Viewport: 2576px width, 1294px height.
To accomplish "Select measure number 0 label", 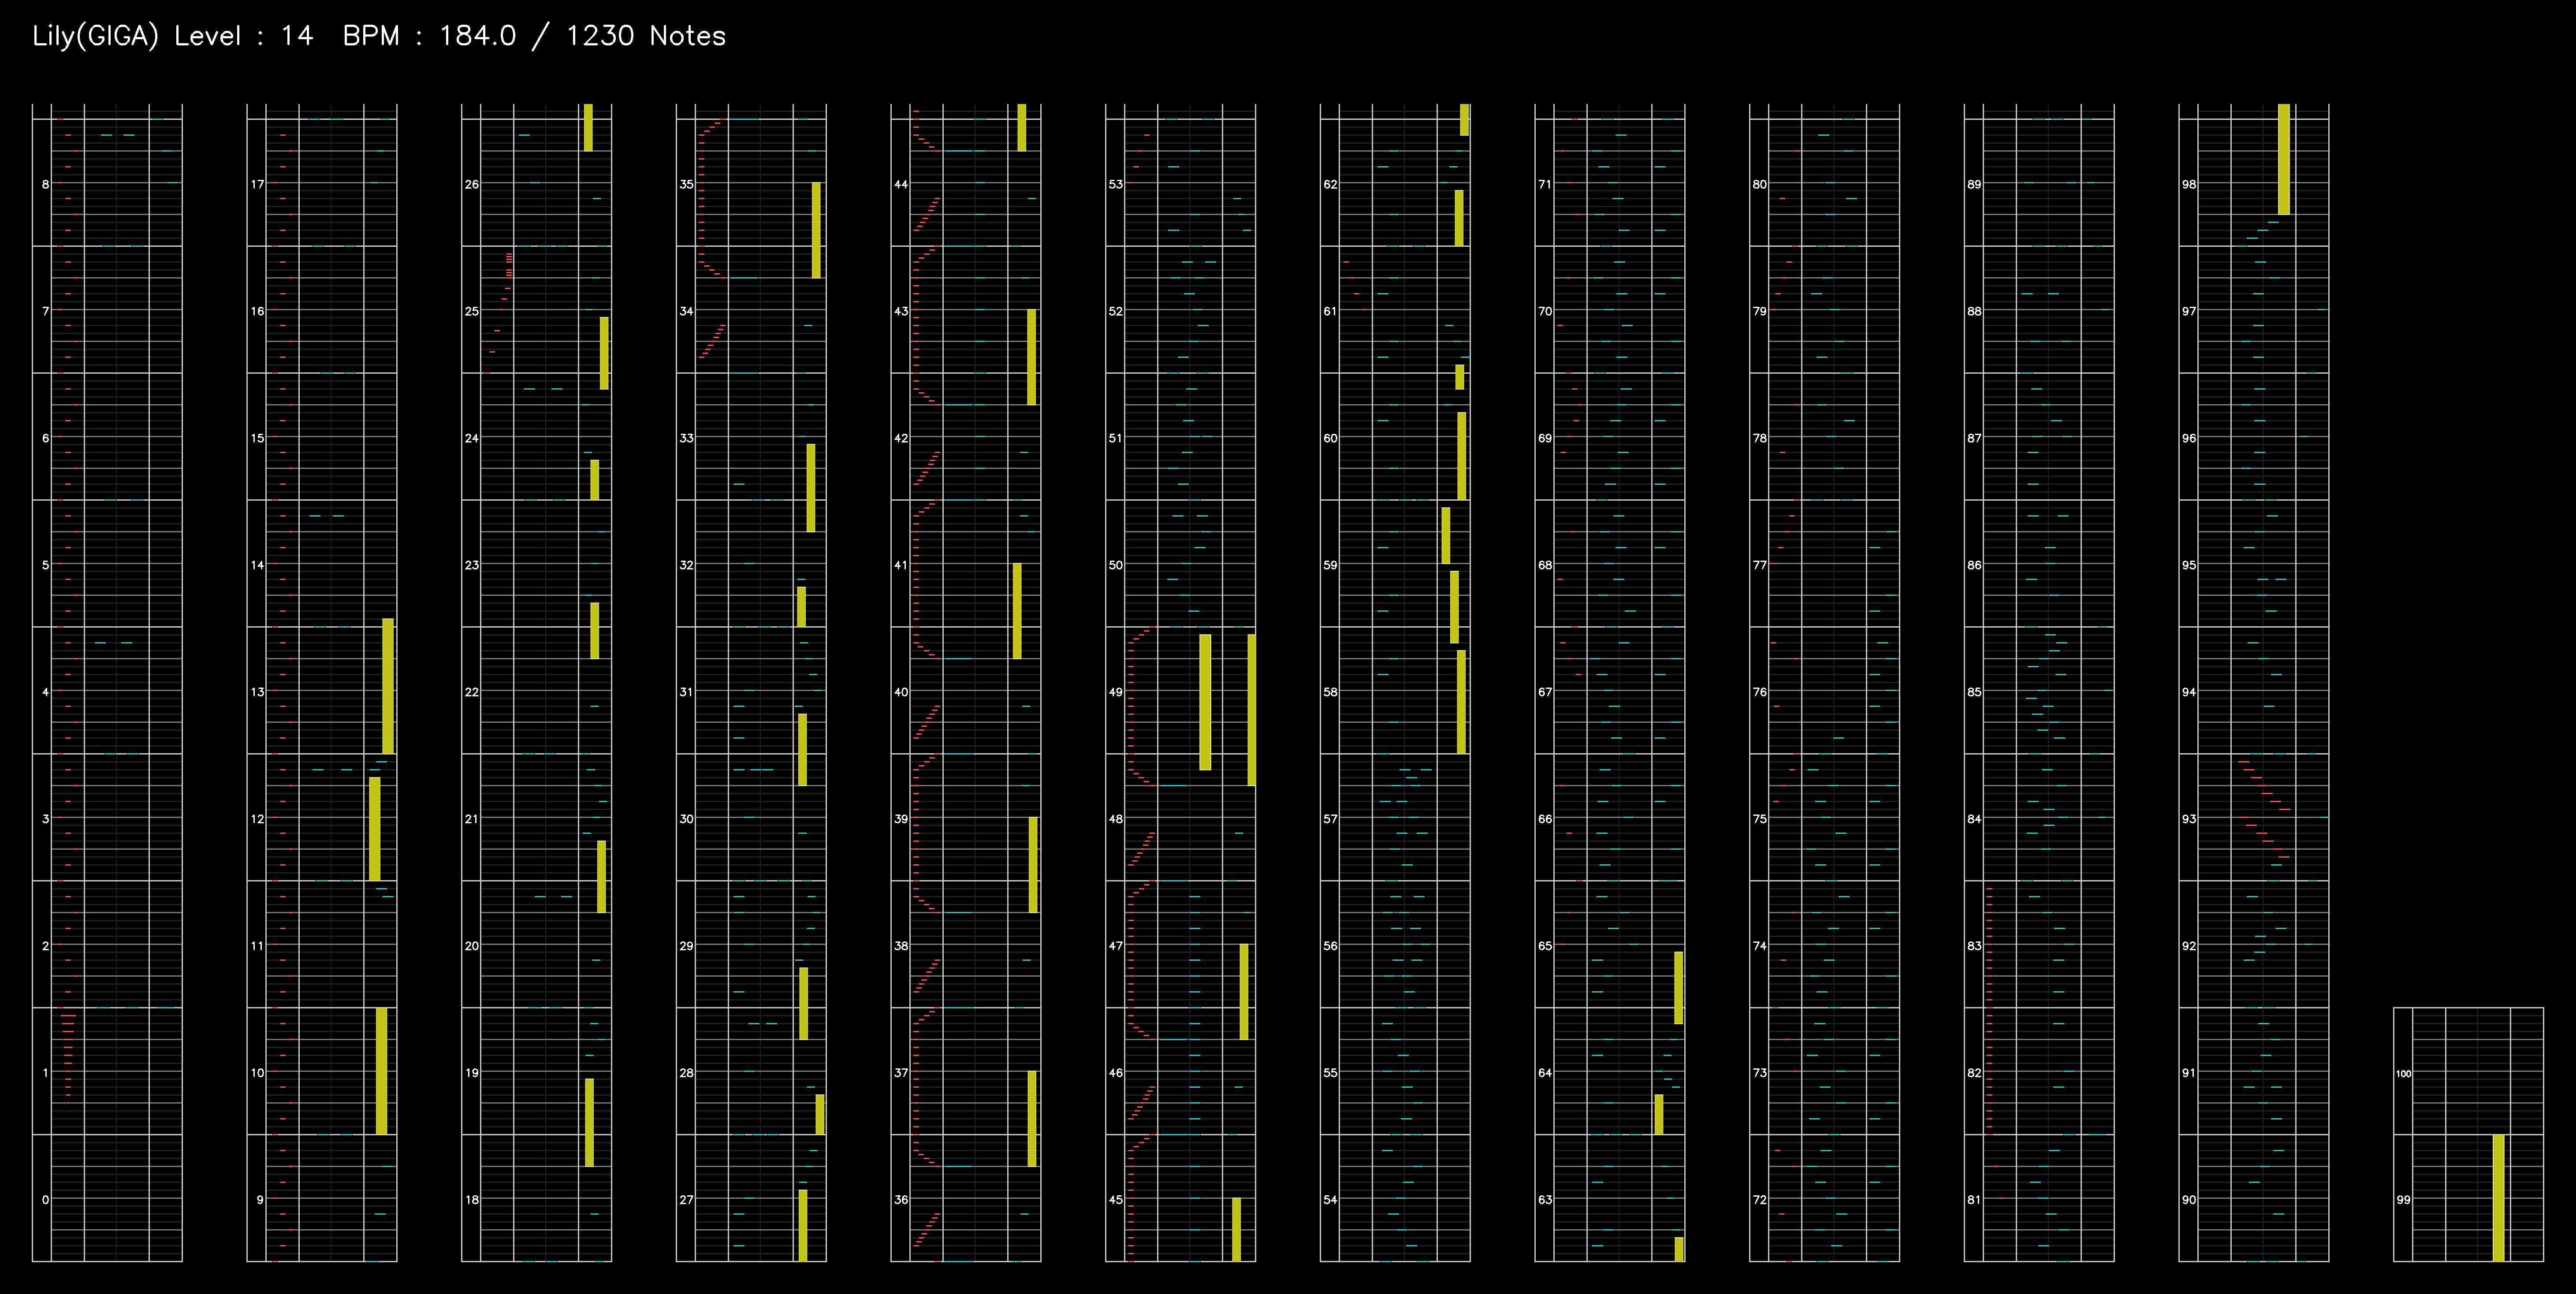I will tap(45, 1199).
